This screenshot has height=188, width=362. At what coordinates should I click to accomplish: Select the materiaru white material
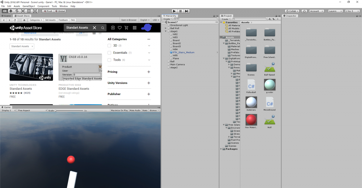coord(251,104)
